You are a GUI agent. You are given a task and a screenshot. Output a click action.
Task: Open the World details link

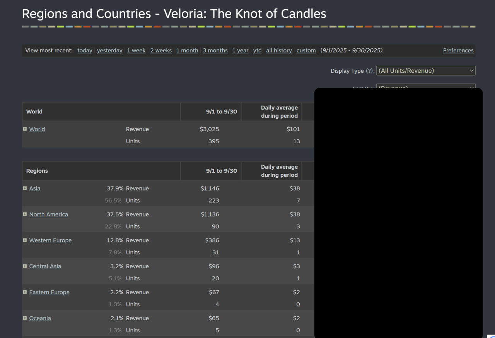pos(37,129)
